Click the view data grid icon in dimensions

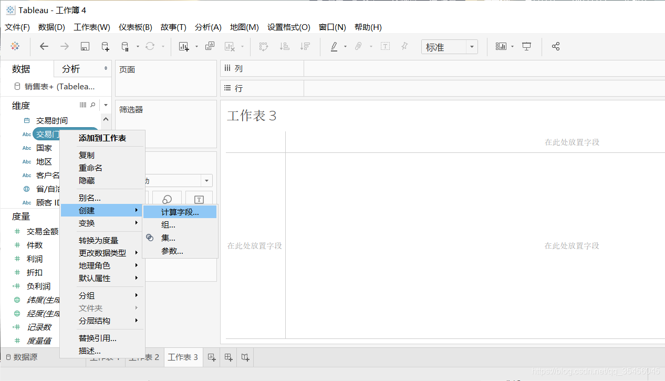pyautogui.click(x=83, y=105)
